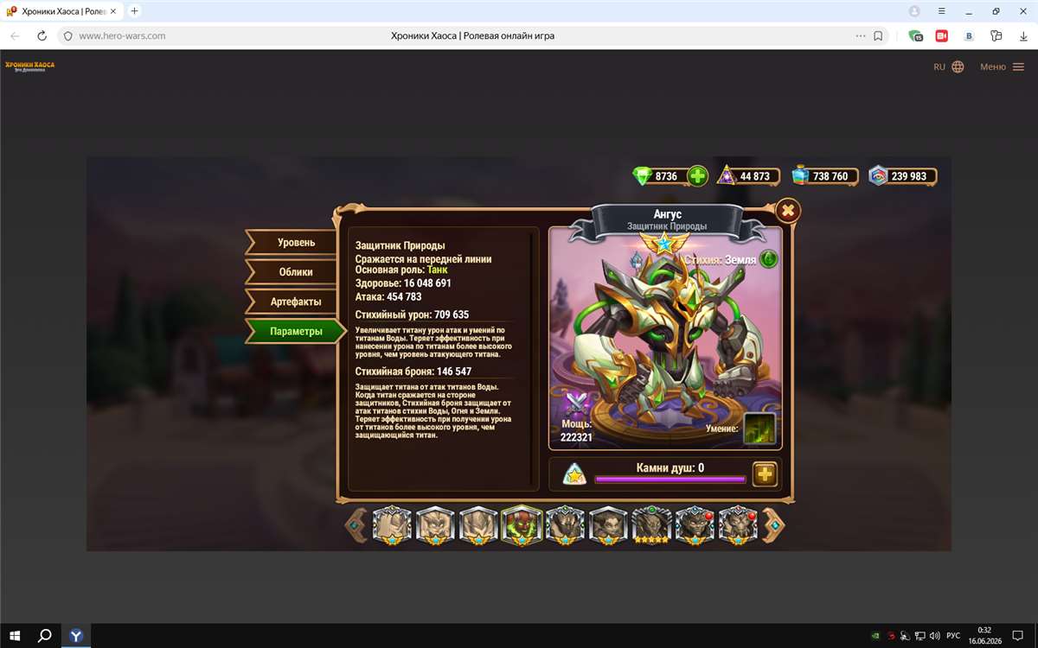The height and width of the screenshot is (648, 1038).
Task: Open the browser profile avatar
Action: tap(914, 11)
